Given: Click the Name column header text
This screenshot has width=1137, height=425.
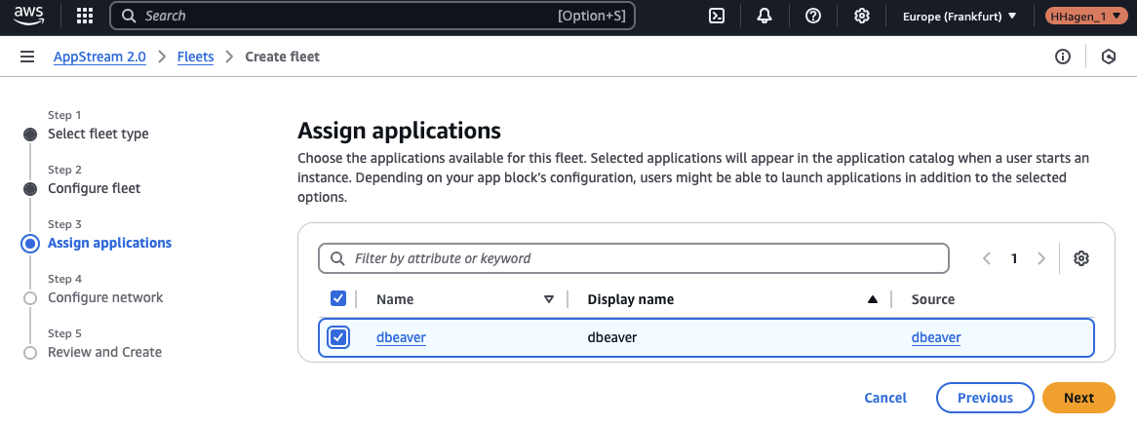Looking at the screenshot, I should [395, 299].
